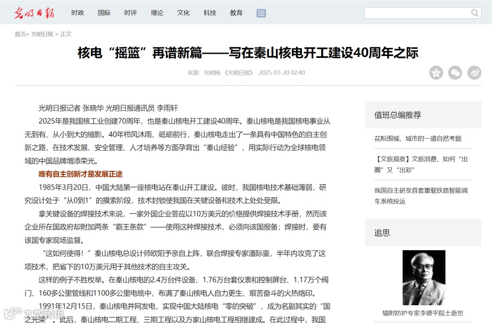The width and height of the screenshot is (492, 323).
Task: Click the 李德平院士 portrait thumbnail
Action: coord(424,277)
